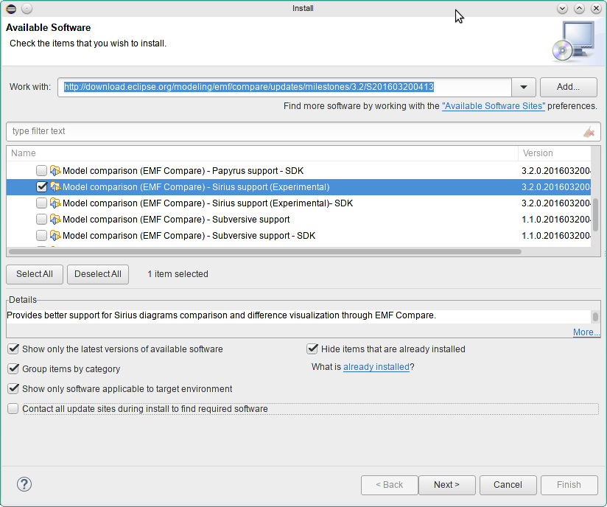Click Details text vertical scrollbar
This screenshot has height=507, width=607.
(x=595, y=317)
